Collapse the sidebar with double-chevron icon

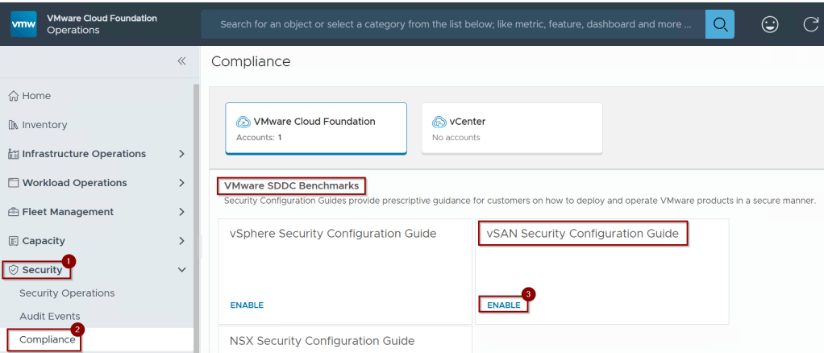coord(181,61)
